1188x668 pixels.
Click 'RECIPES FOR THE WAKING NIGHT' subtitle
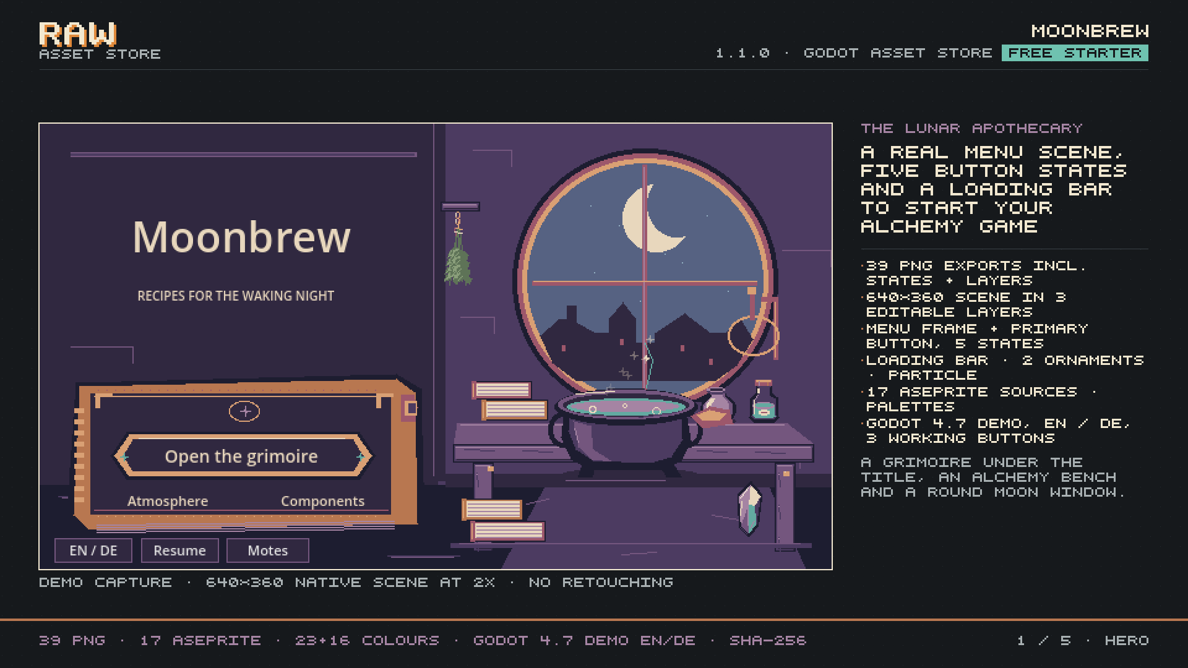[236, 296]
